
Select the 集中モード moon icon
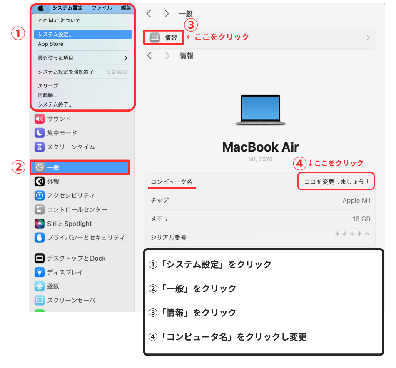coord(40,133)
